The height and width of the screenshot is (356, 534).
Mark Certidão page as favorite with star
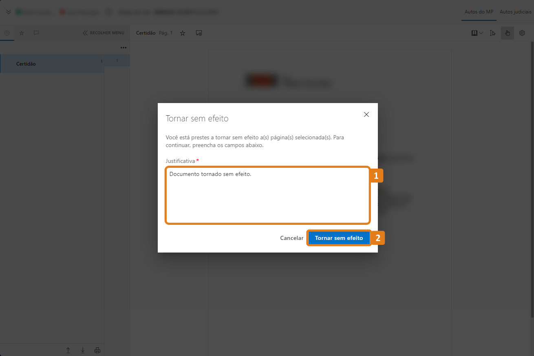[183, 33]
